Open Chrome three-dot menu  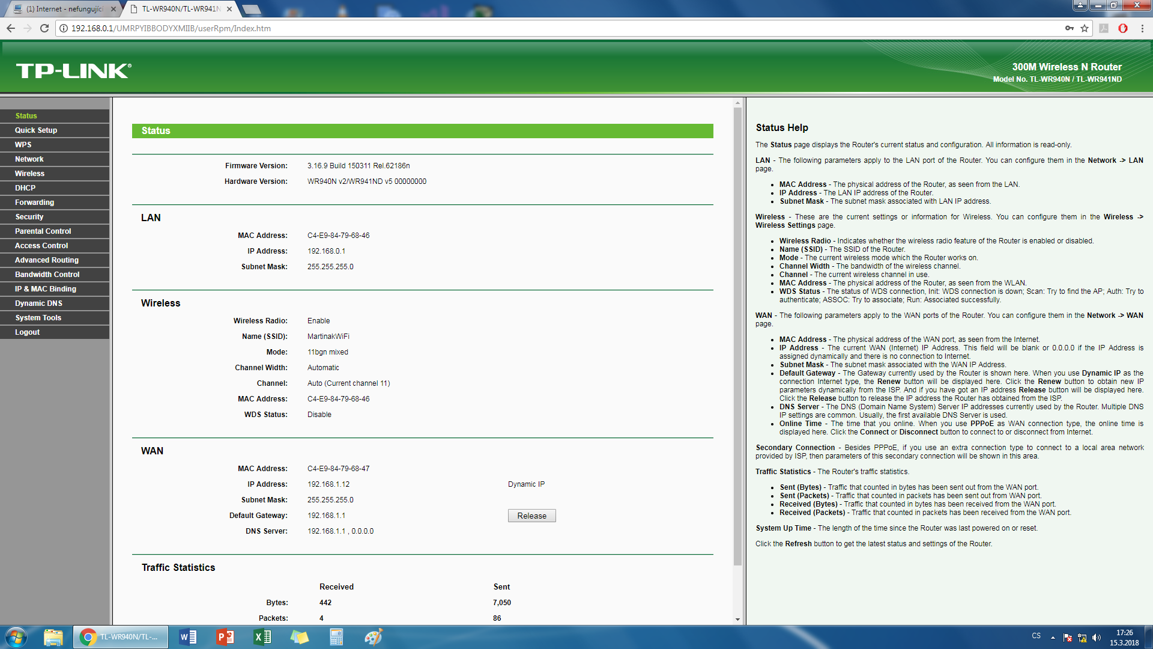[x=1142, y=28]
